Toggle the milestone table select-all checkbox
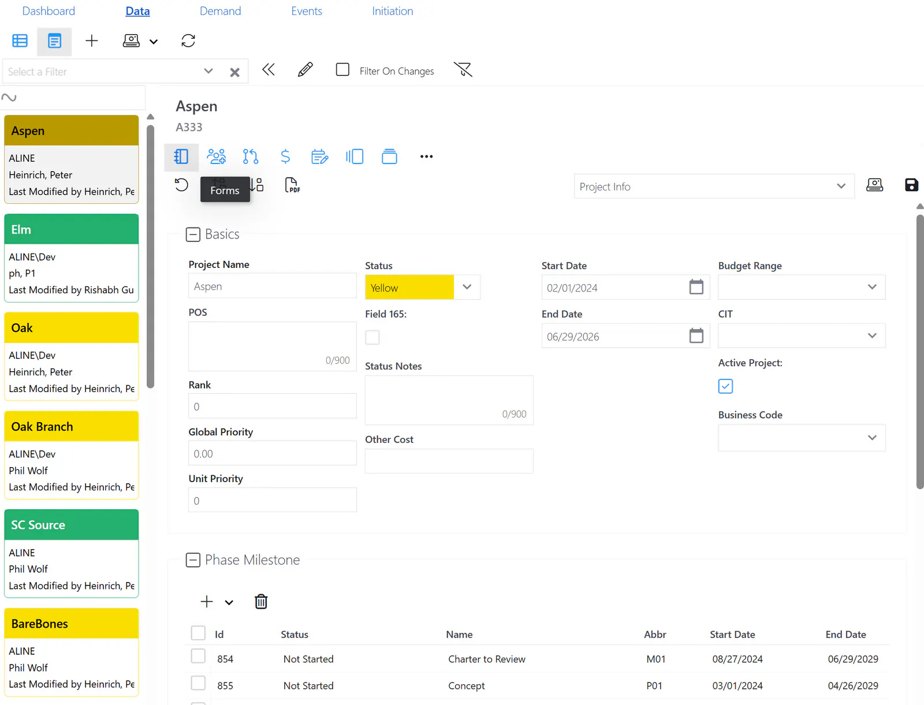924x705 pixels. (x=198, y=633)
